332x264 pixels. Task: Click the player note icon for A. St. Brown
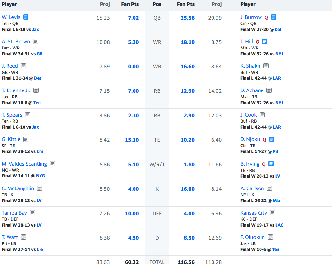pyautogui.click(x=36, y=41)
